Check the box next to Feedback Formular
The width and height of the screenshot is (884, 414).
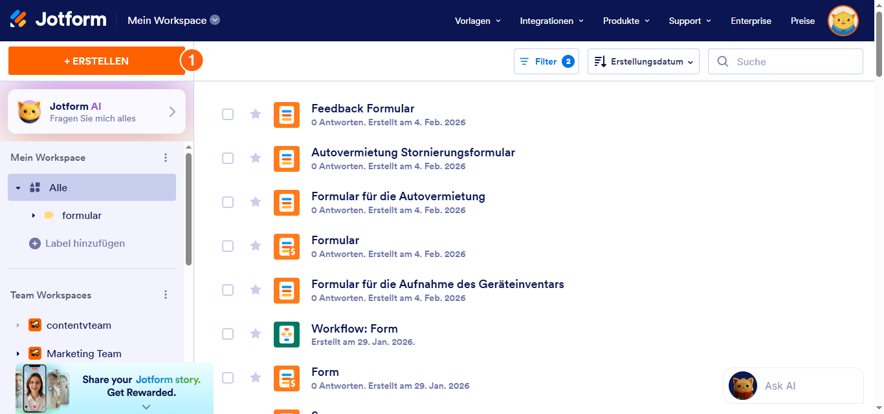pyautogui.click(x=228, y=114)
